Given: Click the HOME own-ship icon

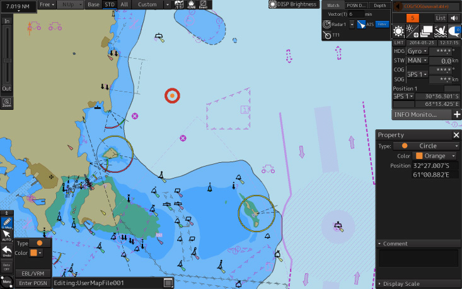Looking at the screenshot, I should tap(191, 4).
